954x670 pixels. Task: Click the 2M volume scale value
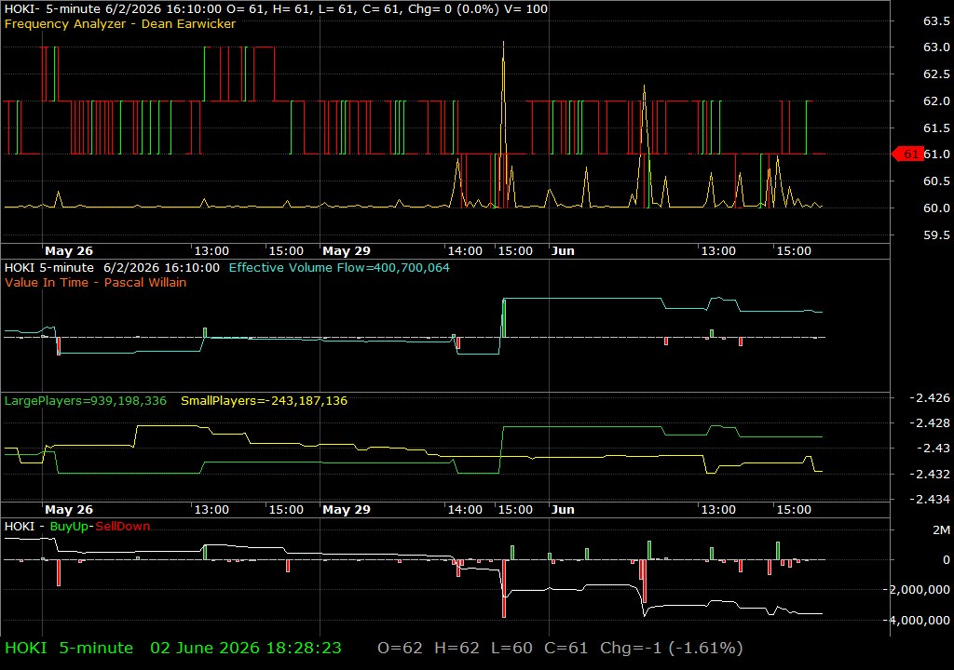pos(941,529)
